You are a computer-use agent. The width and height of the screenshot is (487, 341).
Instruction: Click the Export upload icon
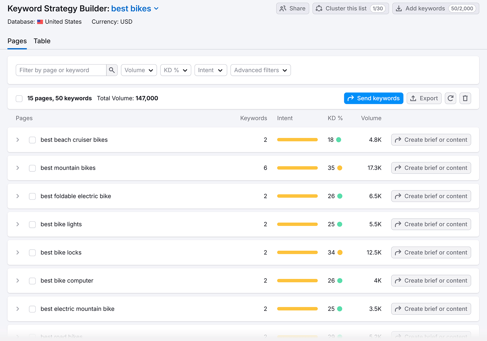tap(414, 98)
